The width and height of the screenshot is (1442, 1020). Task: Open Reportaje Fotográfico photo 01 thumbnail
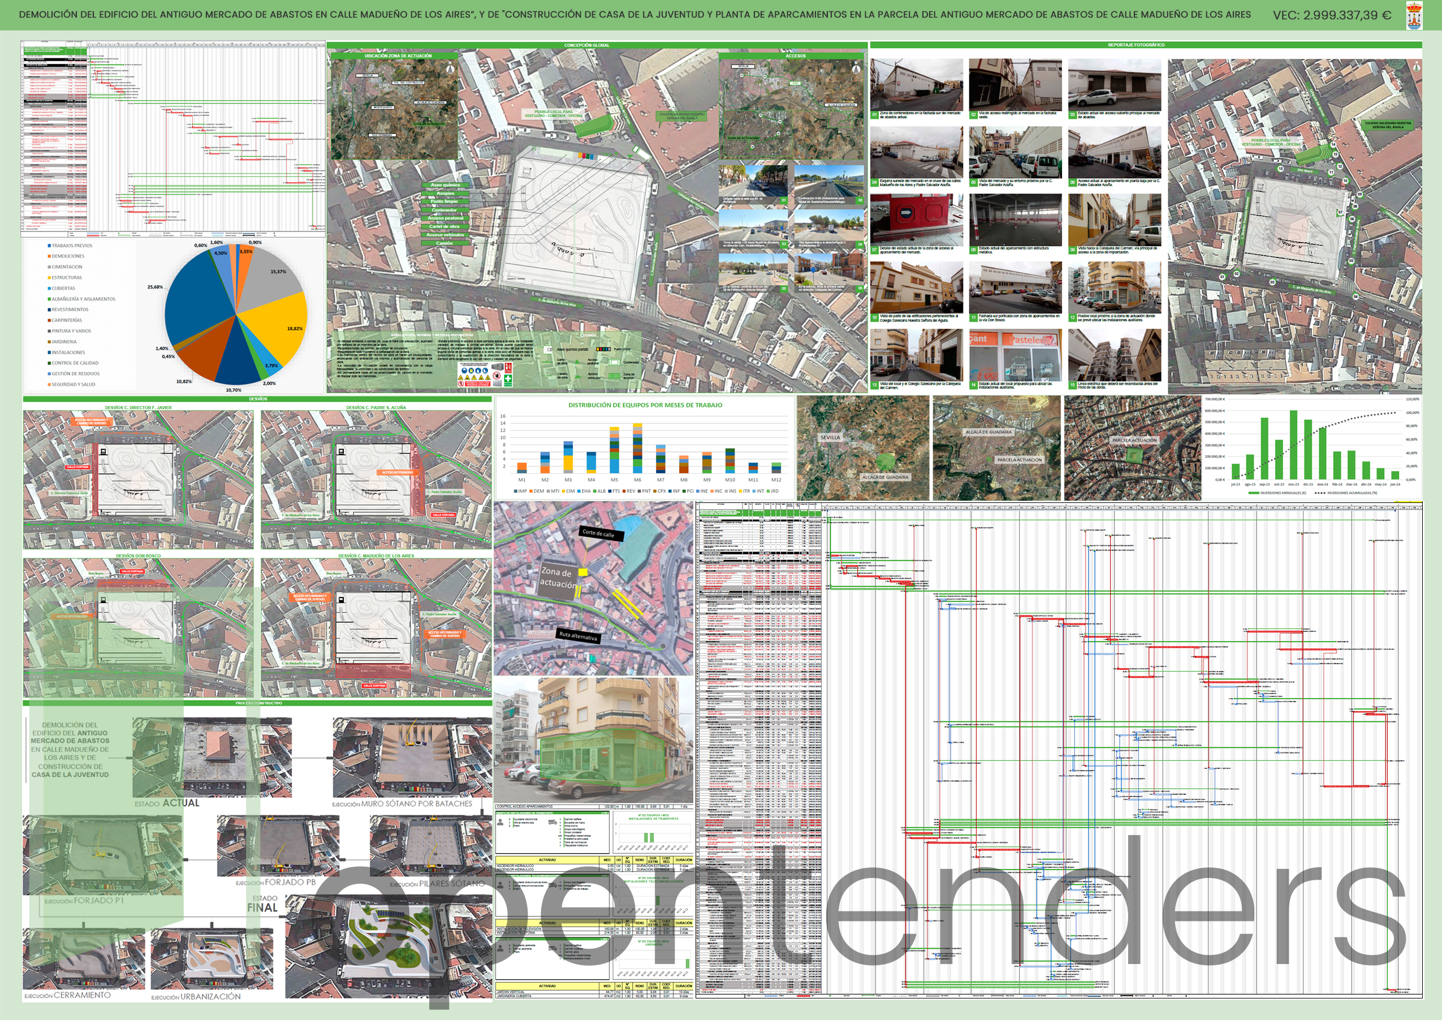pyautogui.click(x=916, y=85)
